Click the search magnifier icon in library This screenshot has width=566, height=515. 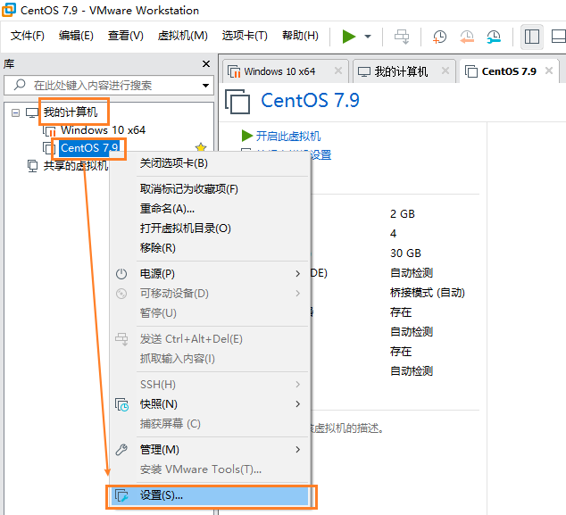pyautogui.click(x=19, y=85)
